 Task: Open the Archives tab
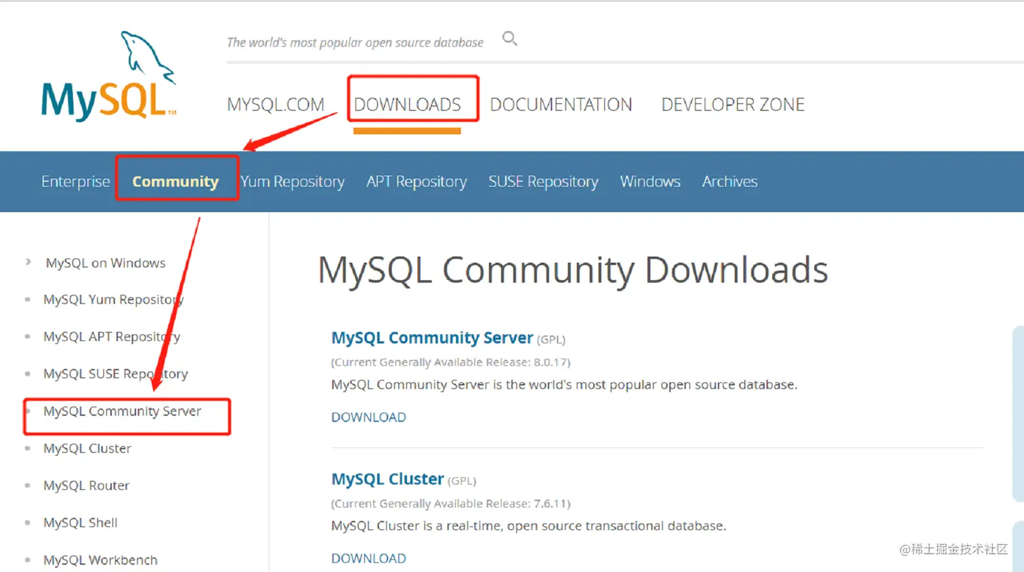pyautogui.click(x=729, y=182)
